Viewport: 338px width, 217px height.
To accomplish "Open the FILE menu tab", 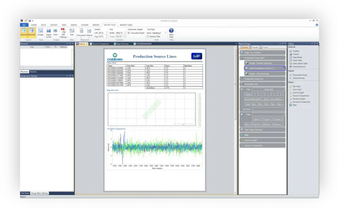I will coord(24,25).
